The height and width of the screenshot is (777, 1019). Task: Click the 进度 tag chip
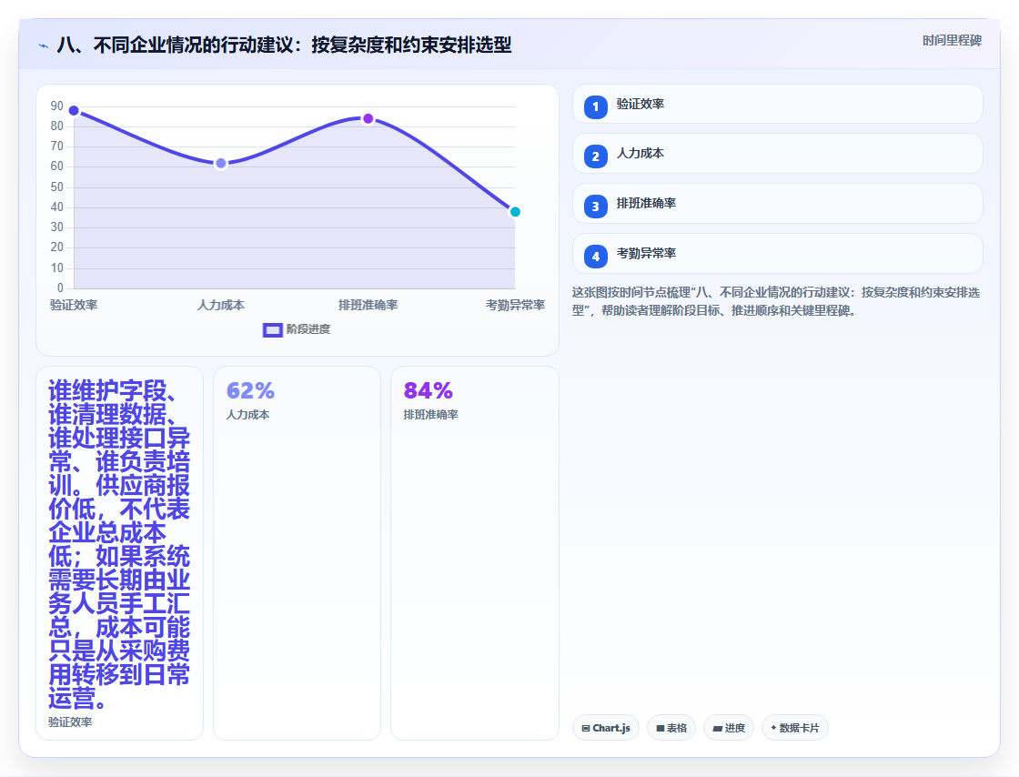pyautogui.click(x=729, y=728)
